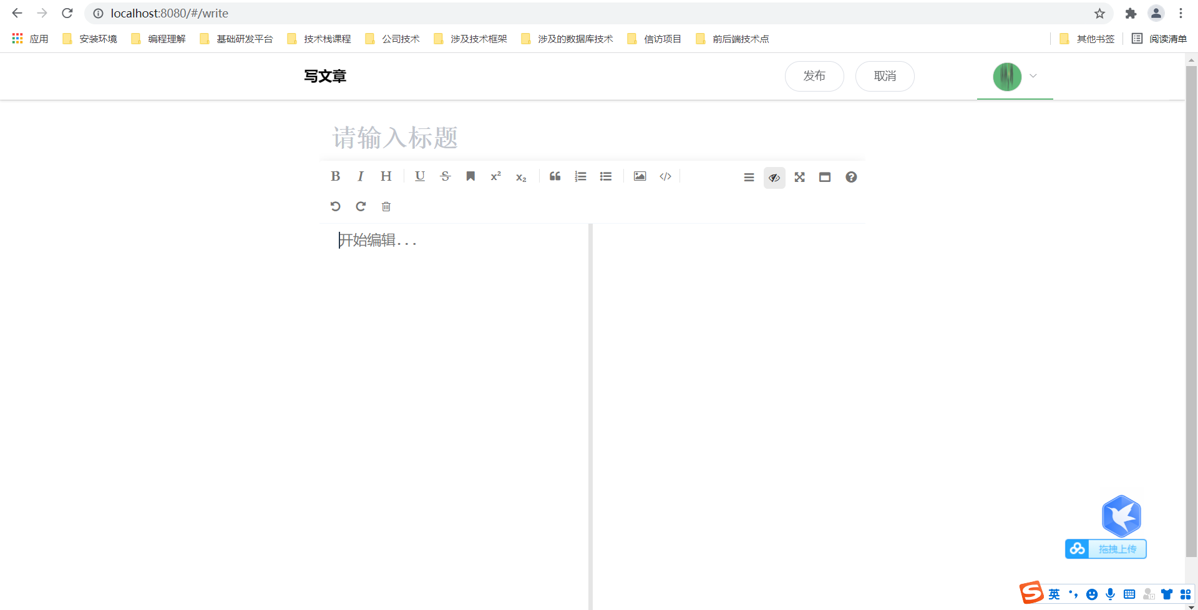Viewport: 1198px width, 610px height.
Task: Apply superscript formatting
Action: click(x=496, y=176)
